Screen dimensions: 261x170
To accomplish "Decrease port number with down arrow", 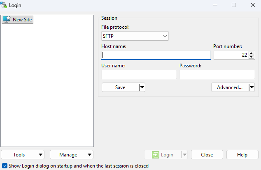I will (x=252, y=57).
